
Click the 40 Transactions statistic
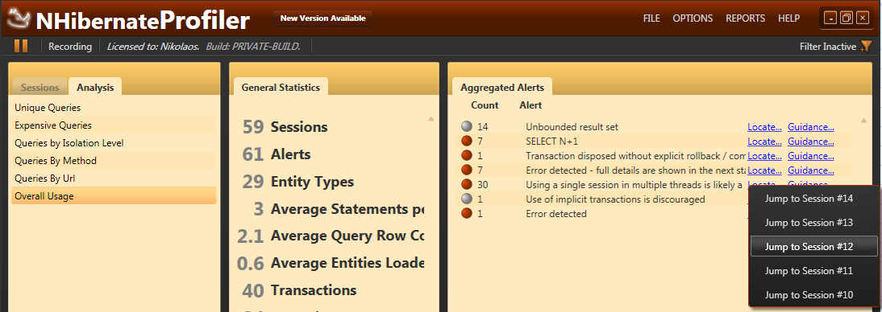click(299, 290)
